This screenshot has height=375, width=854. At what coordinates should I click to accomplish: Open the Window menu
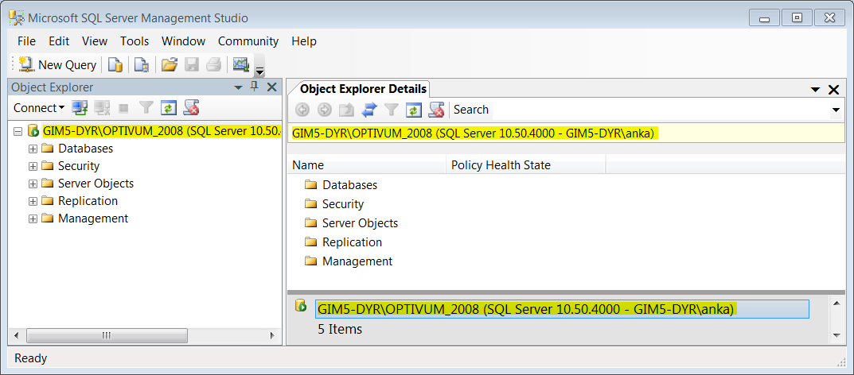point(184,41)
